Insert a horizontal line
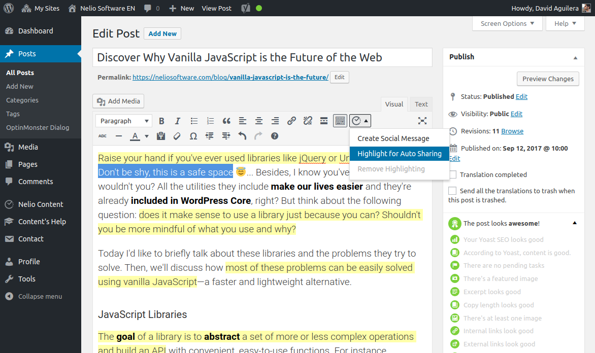Image resolution: width=595 pixels, height=353 pixels. (x=119, y=136)
